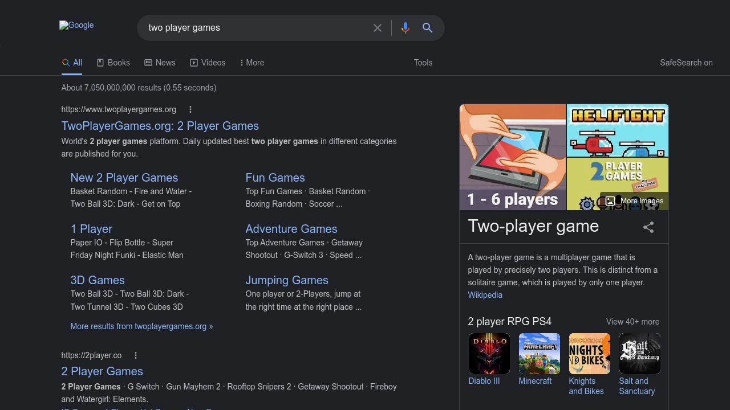This screenshot has height=410, width=730.
Task: Click the 2 player RPG PS4 heading
Action: [x=510, y=322]
